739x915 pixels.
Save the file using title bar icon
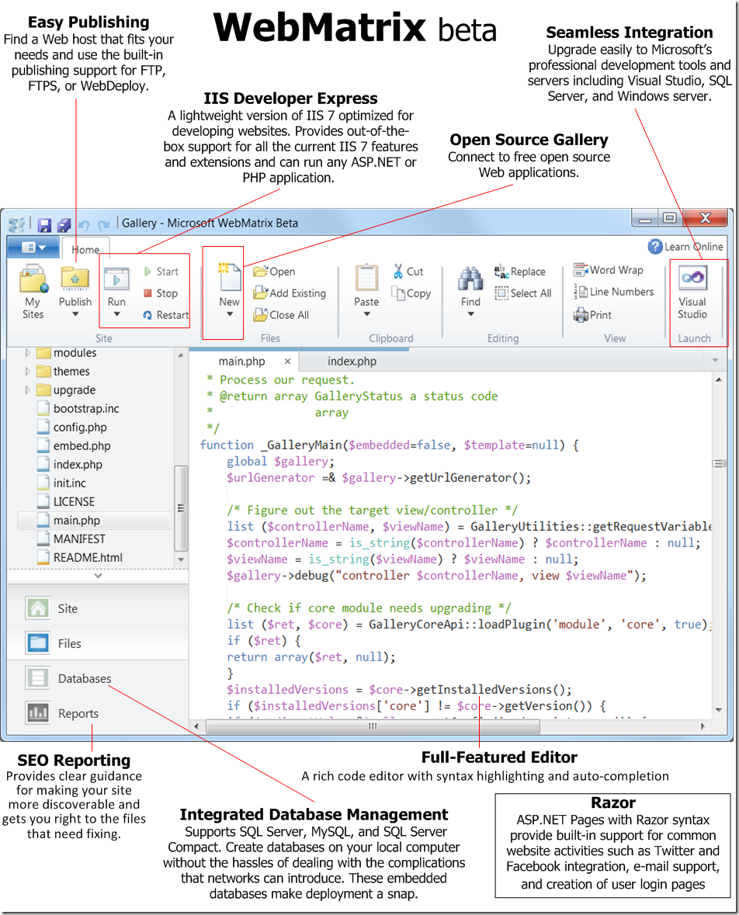44,225
